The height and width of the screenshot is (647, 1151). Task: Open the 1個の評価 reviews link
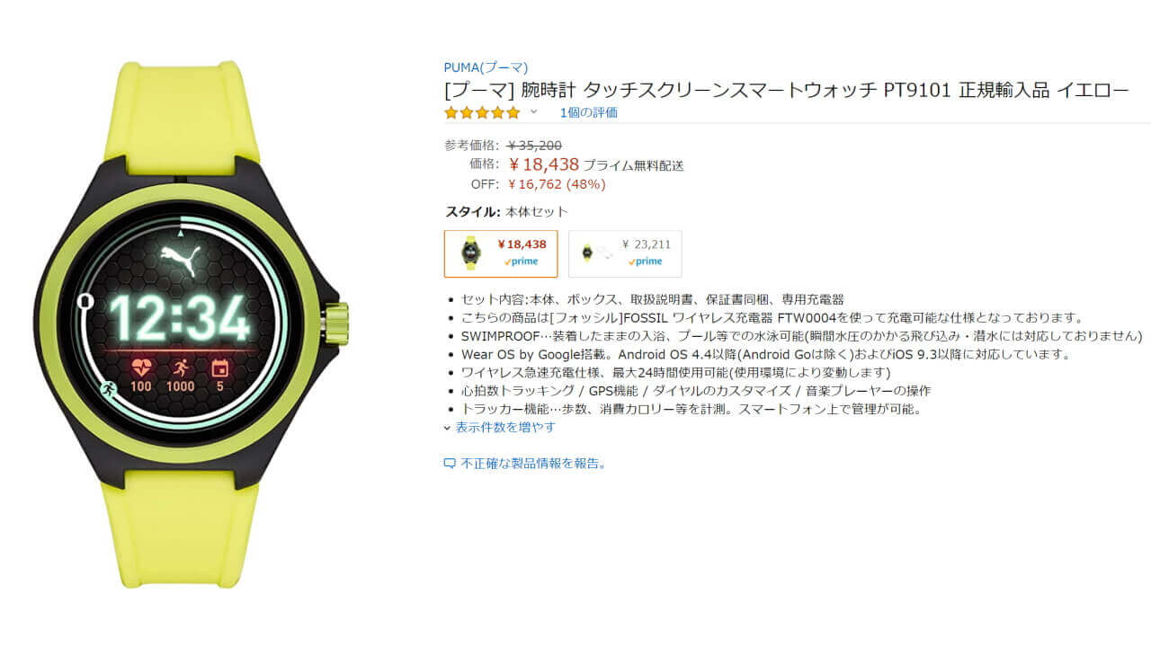[588, 112]
